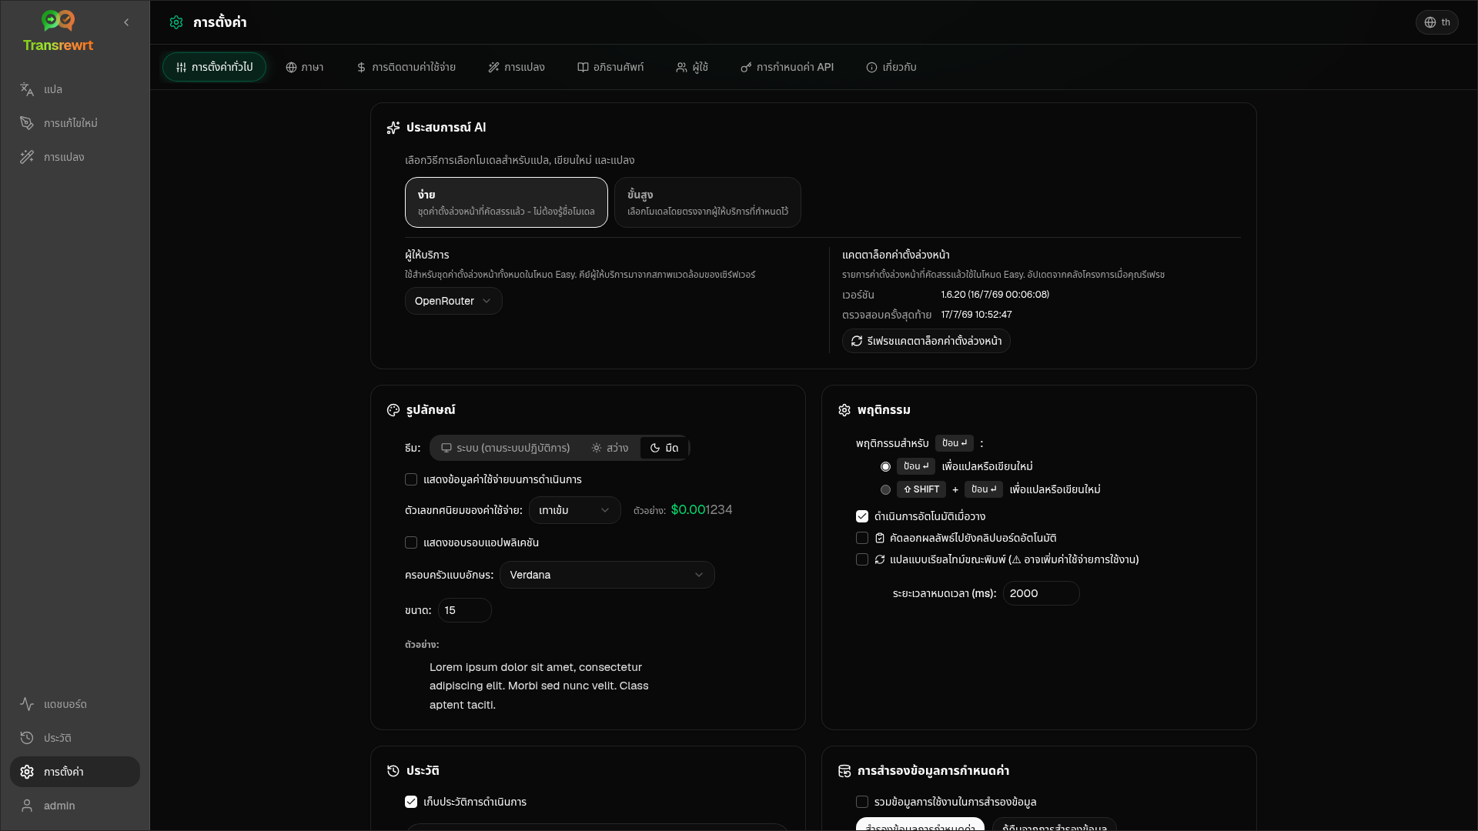The width and height of the screenshot is (1478, 831).
Task: Toggle เก็บประวัติการดำเนินการ checkbox
Action: click(411, 802)
